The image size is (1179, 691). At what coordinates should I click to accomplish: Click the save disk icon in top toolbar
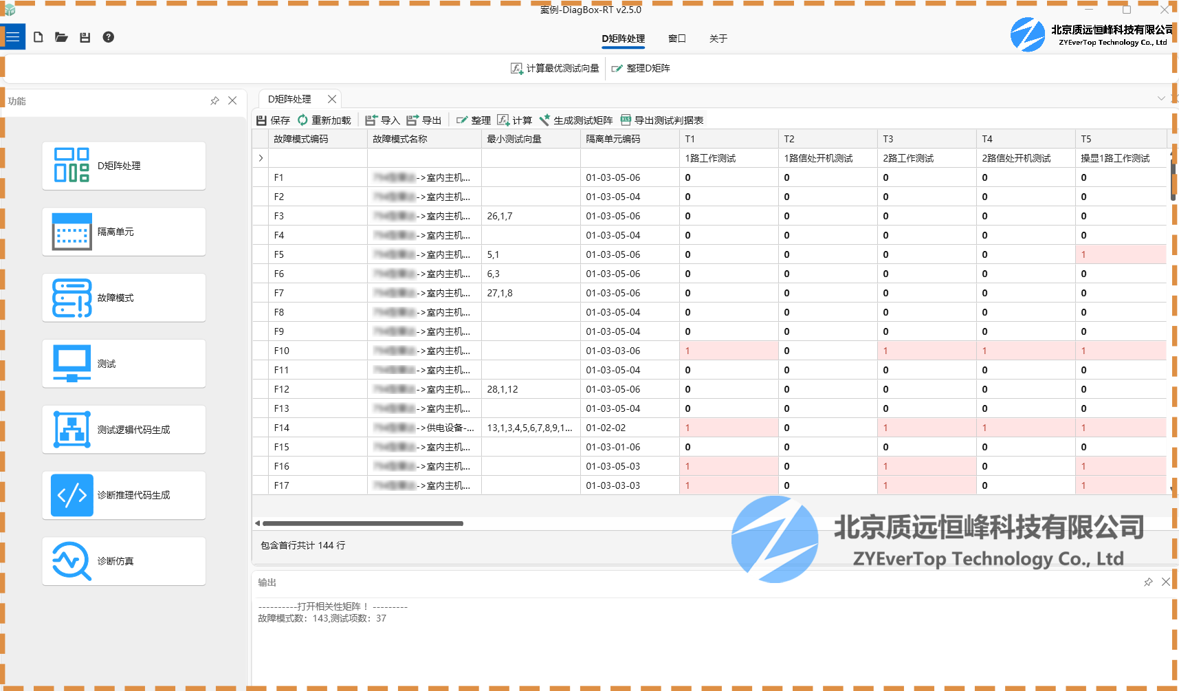click(x=85, y=37)
